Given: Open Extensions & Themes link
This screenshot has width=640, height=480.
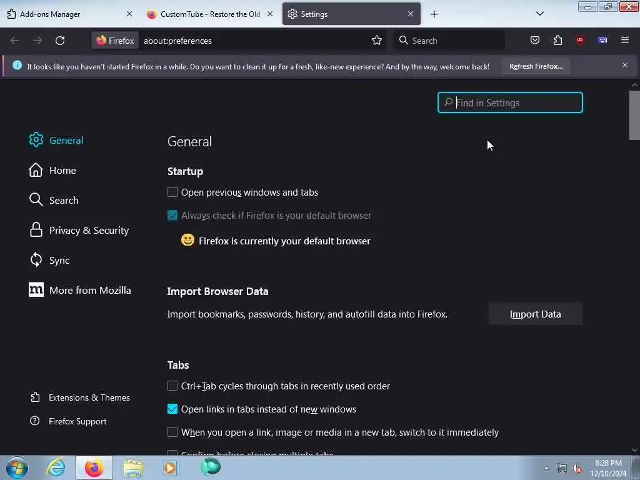Looking at the screenshot, I should pos(80,397).
